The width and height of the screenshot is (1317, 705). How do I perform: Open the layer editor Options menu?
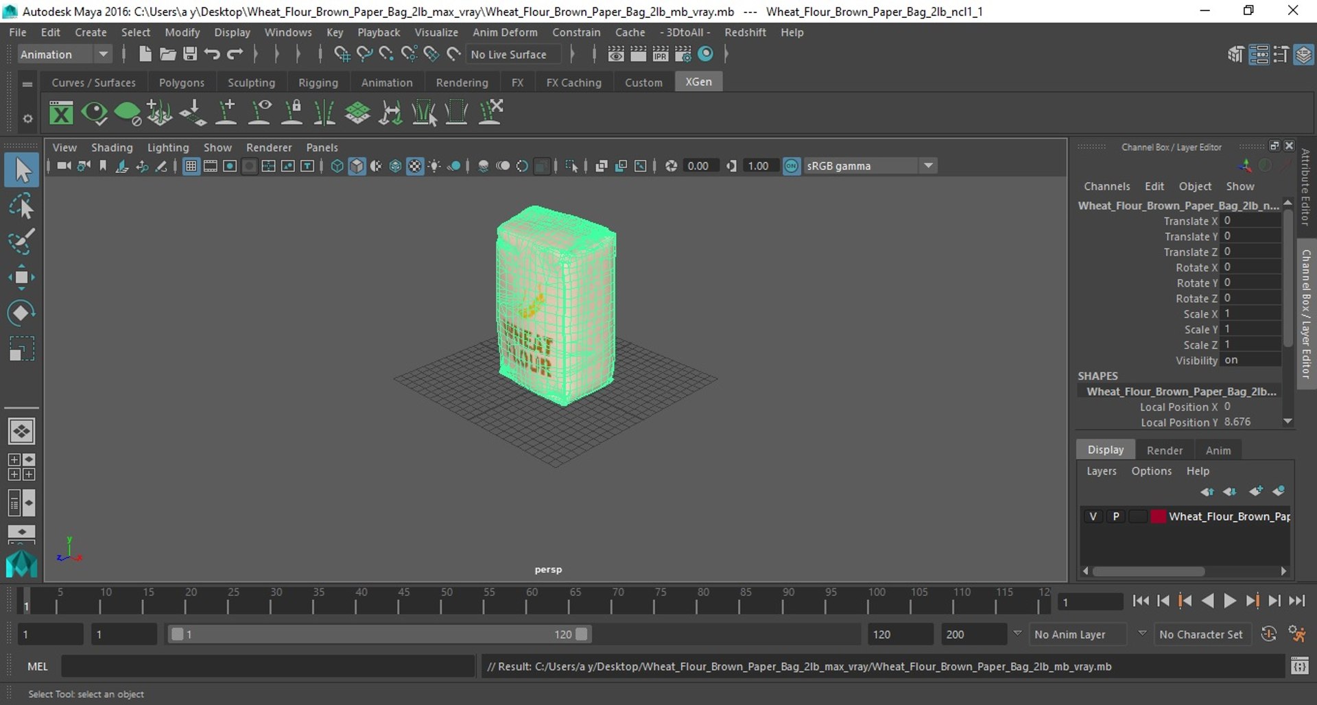point(1151,471)
